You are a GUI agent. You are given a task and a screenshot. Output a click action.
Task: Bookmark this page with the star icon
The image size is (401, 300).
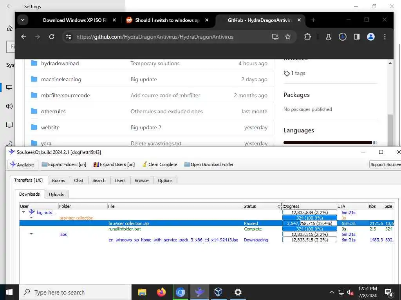click(288, 37)
